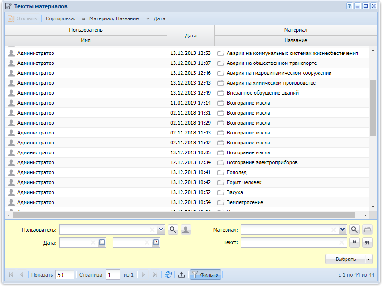Go to the first page
Image resolution: width=382 pixels, height=286 pixels.
[x=11, y=275]
